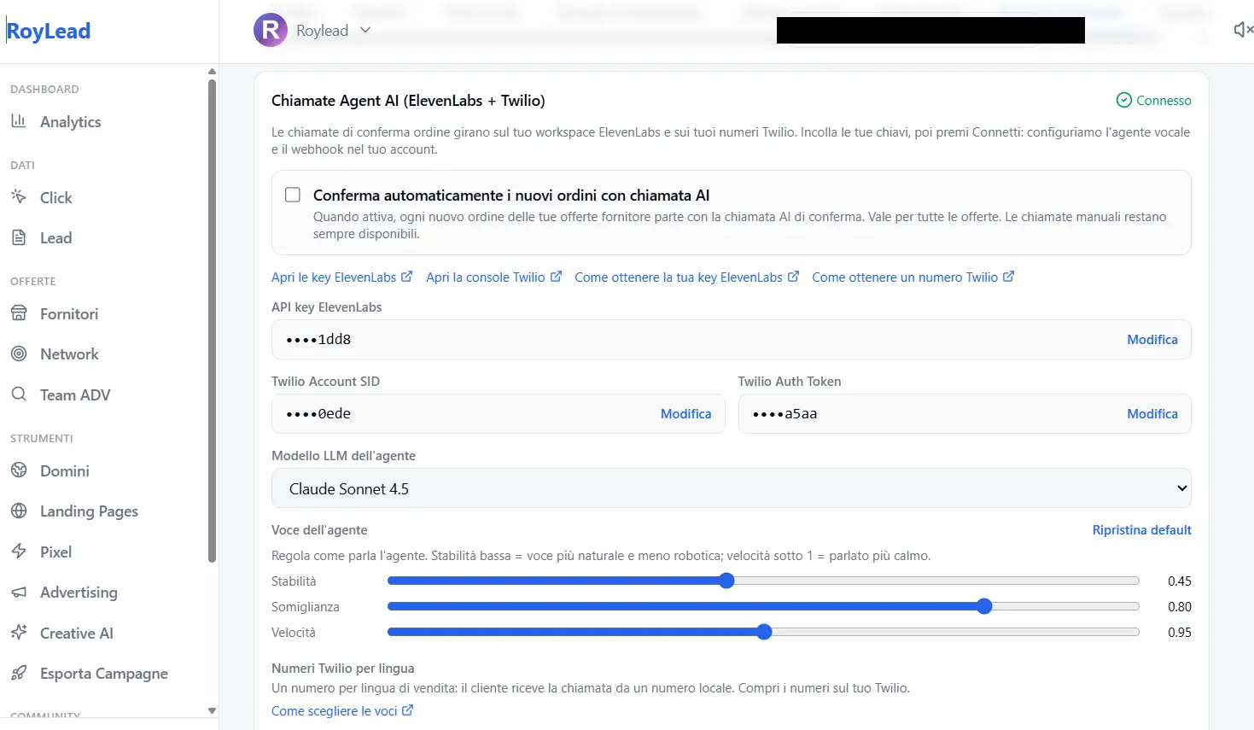Click external-link icon after Come ottenere un numero Twilio

[x=1008, y=277]
